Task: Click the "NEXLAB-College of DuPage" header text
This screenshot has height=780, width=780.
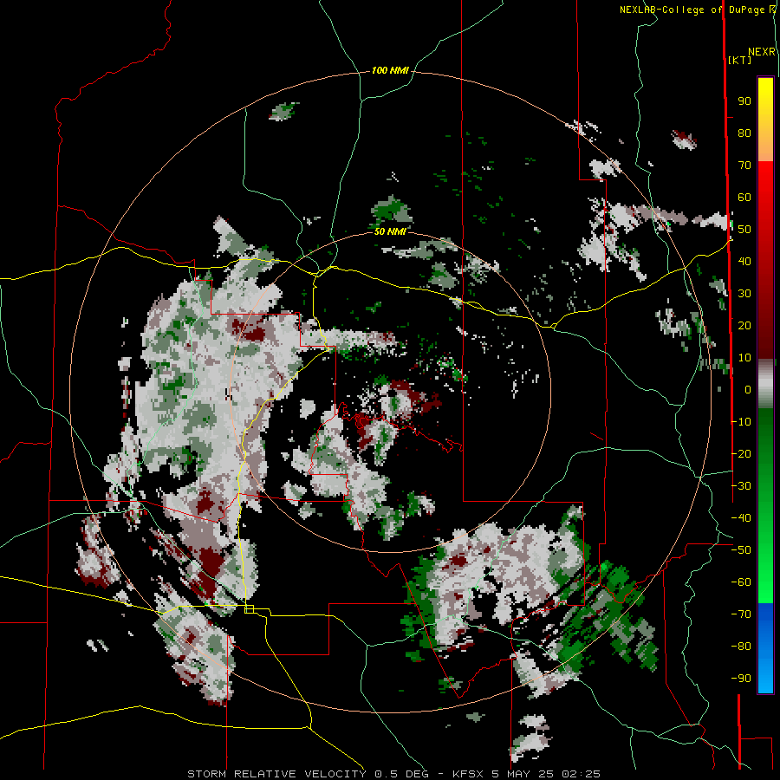Action: coord(693,10)
